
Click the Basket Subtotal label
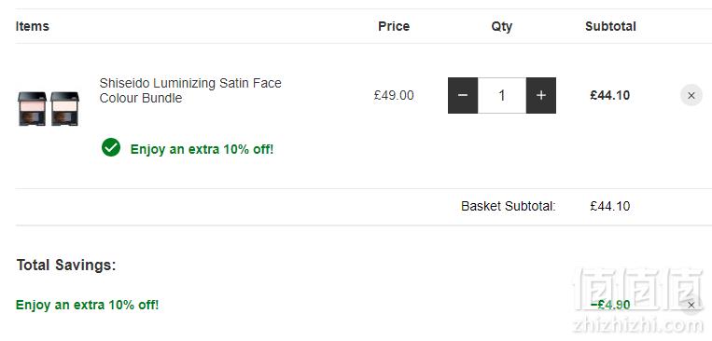[x=509, y=206]
